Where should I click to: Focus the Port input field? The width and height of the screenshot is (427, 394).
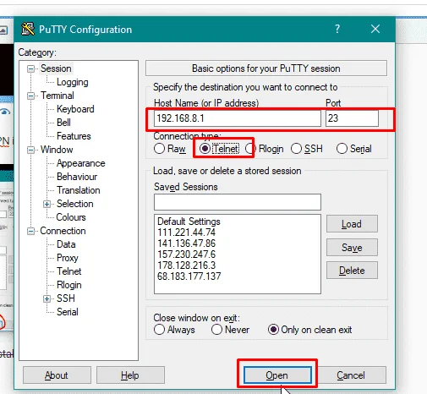coord(352,118)
